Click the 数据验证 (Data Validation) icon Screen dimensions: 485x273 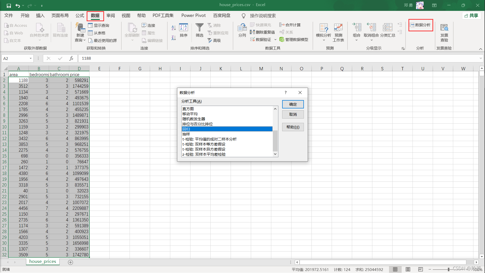click(x=262, y=39)
